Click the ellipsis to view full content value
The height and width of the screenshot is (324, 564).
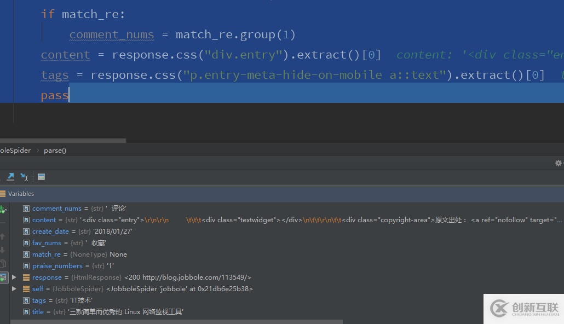pos(559,220)
